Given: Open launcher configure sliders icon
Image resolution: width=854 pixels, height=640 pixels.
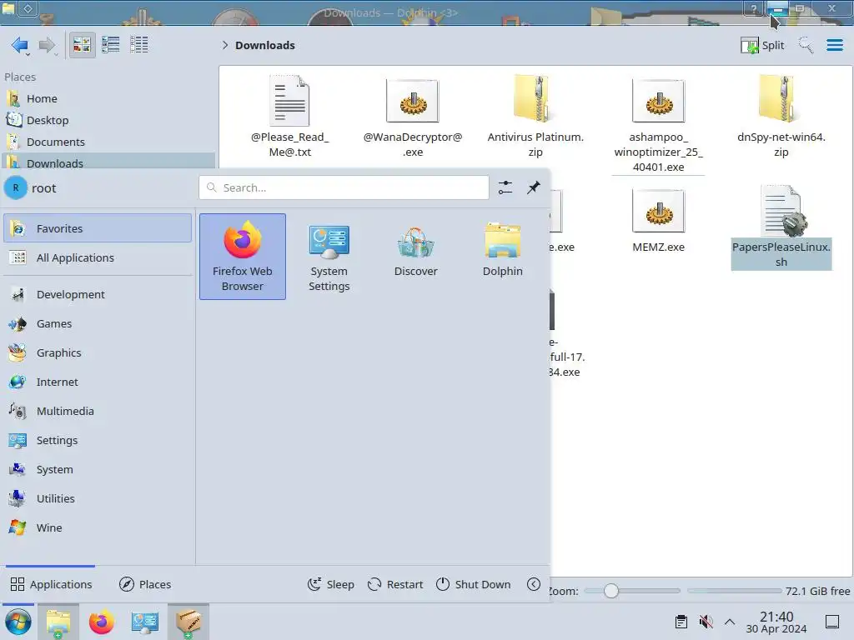Looking at the screenshot, I should coord(505,187).
